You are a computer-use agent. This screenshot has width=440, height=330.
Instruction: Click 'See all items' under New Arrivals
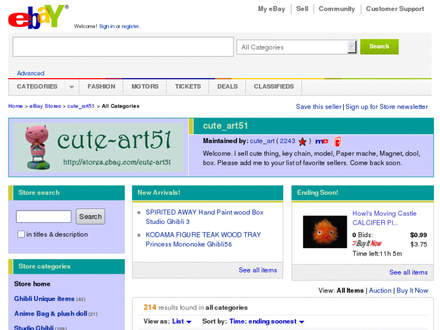(258, 270)
